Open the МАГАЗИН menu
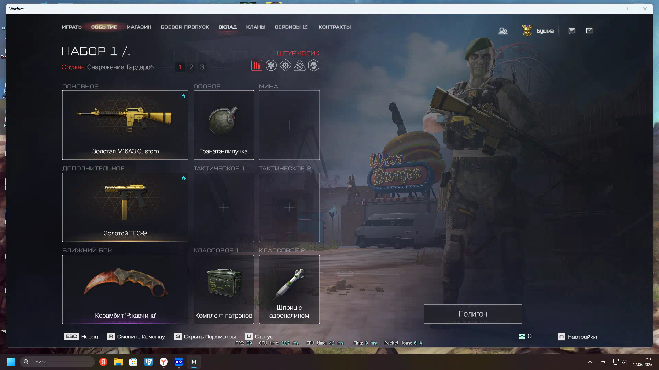The width and height of the screenshot is (659, 370). [x=139, y=27]
